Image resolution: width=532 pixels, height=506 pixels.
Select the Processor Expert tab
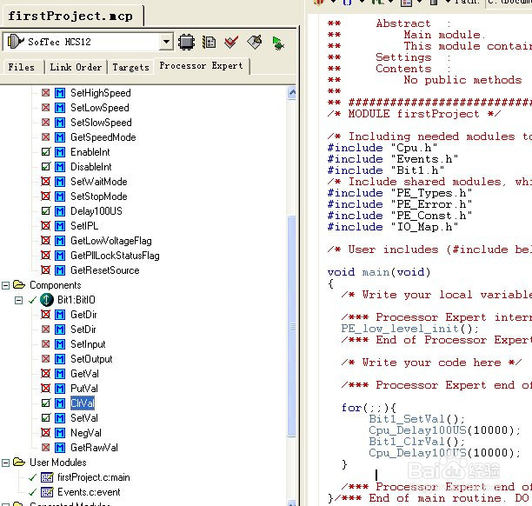coord(202,66)
